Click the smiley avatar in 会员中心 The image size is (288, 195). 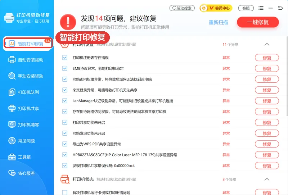pyautogui.click(x=203, y=8)
